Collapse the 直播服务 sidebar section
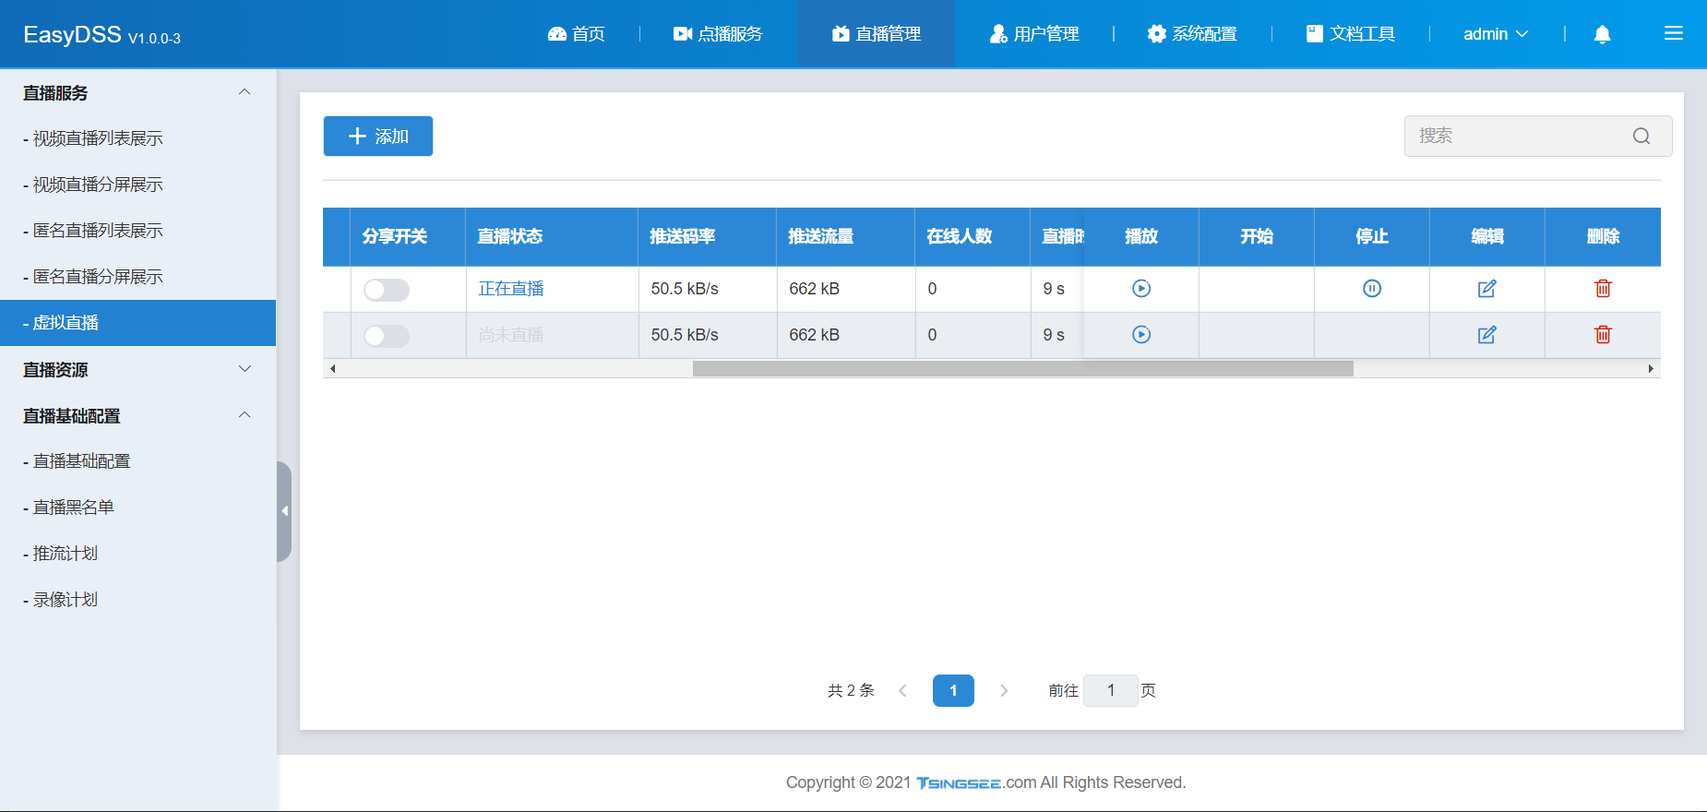Screen dimensions: 1707x812 245,92
